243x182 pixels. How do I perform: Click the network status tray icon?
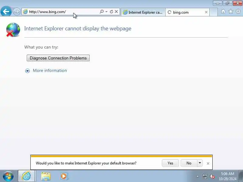coord(205,176)
